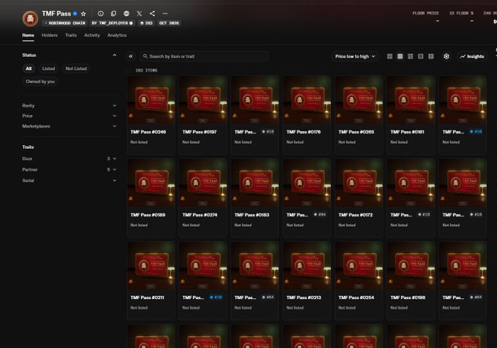
Task: Switch to the Traits tab
Action: [x=71, y=35]
